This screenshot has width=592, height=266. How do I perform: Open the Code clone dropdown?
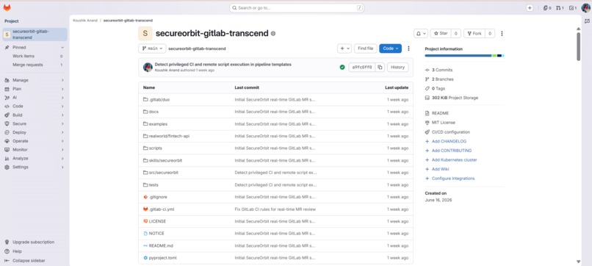point(391,48)
